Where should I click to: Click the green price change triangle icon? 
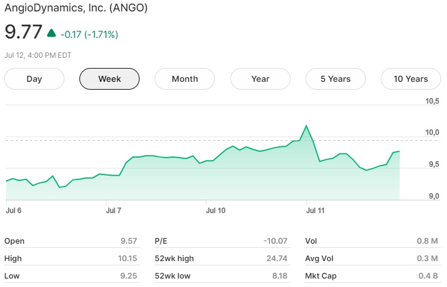click(51, 33)
